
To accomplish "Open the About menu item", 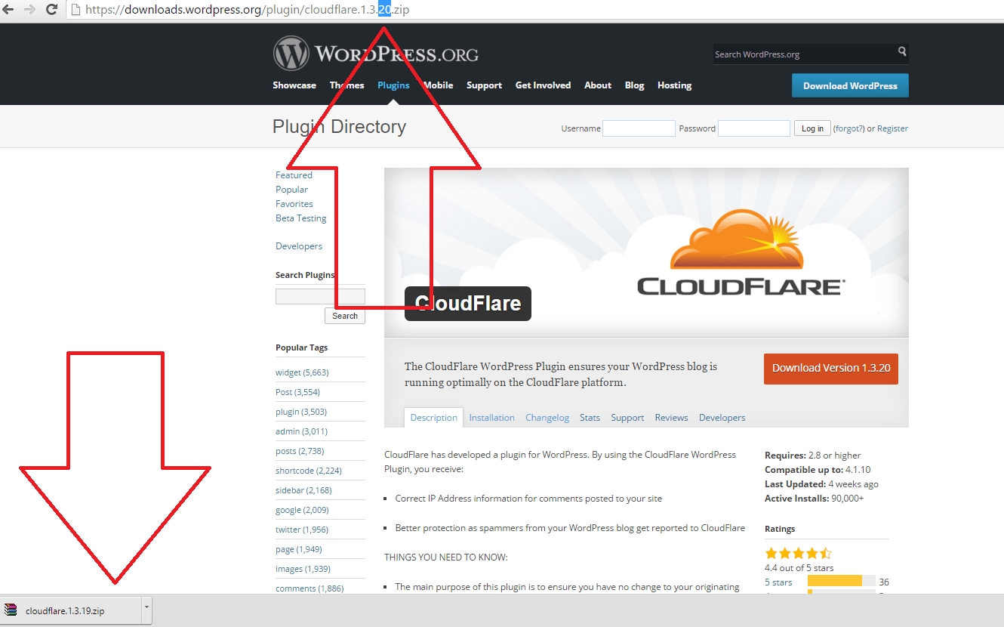I will coord(598,85).
